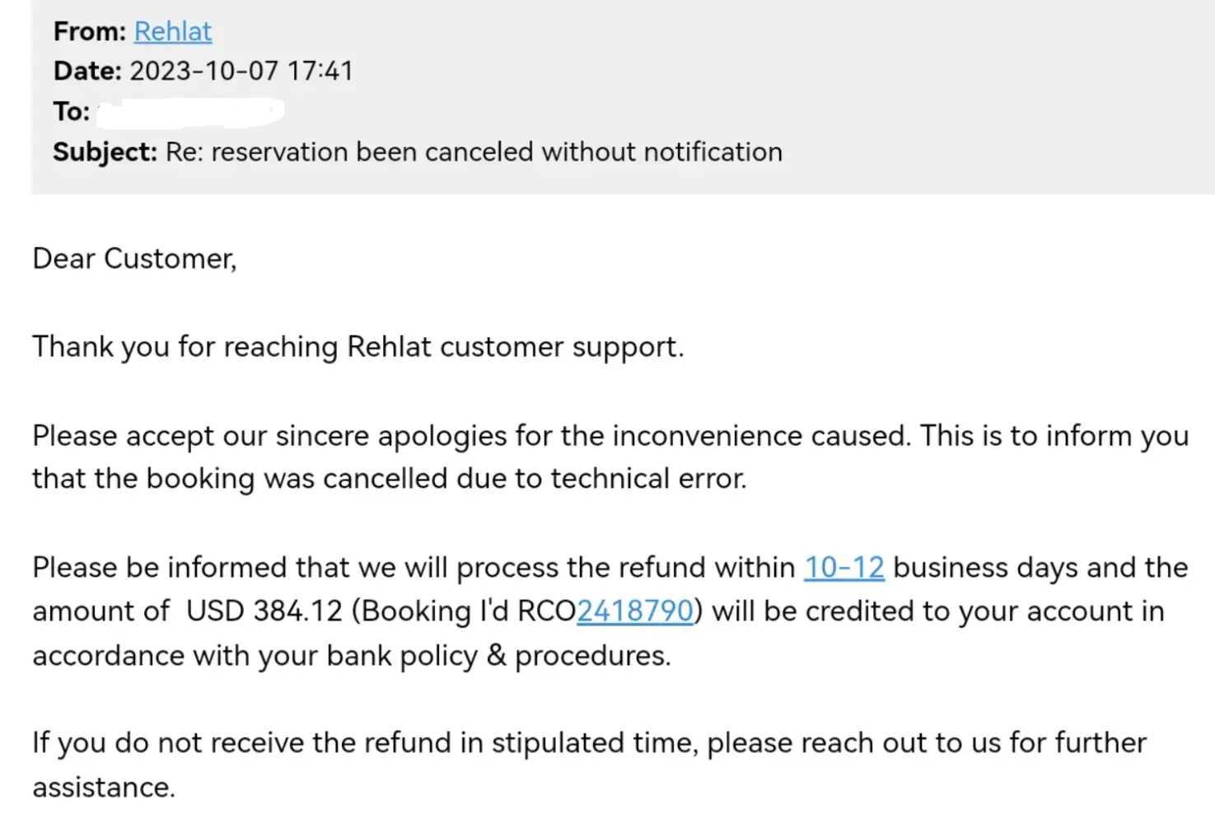Click the email subject line text
The image size is (1215, 824).
[474, 152]
